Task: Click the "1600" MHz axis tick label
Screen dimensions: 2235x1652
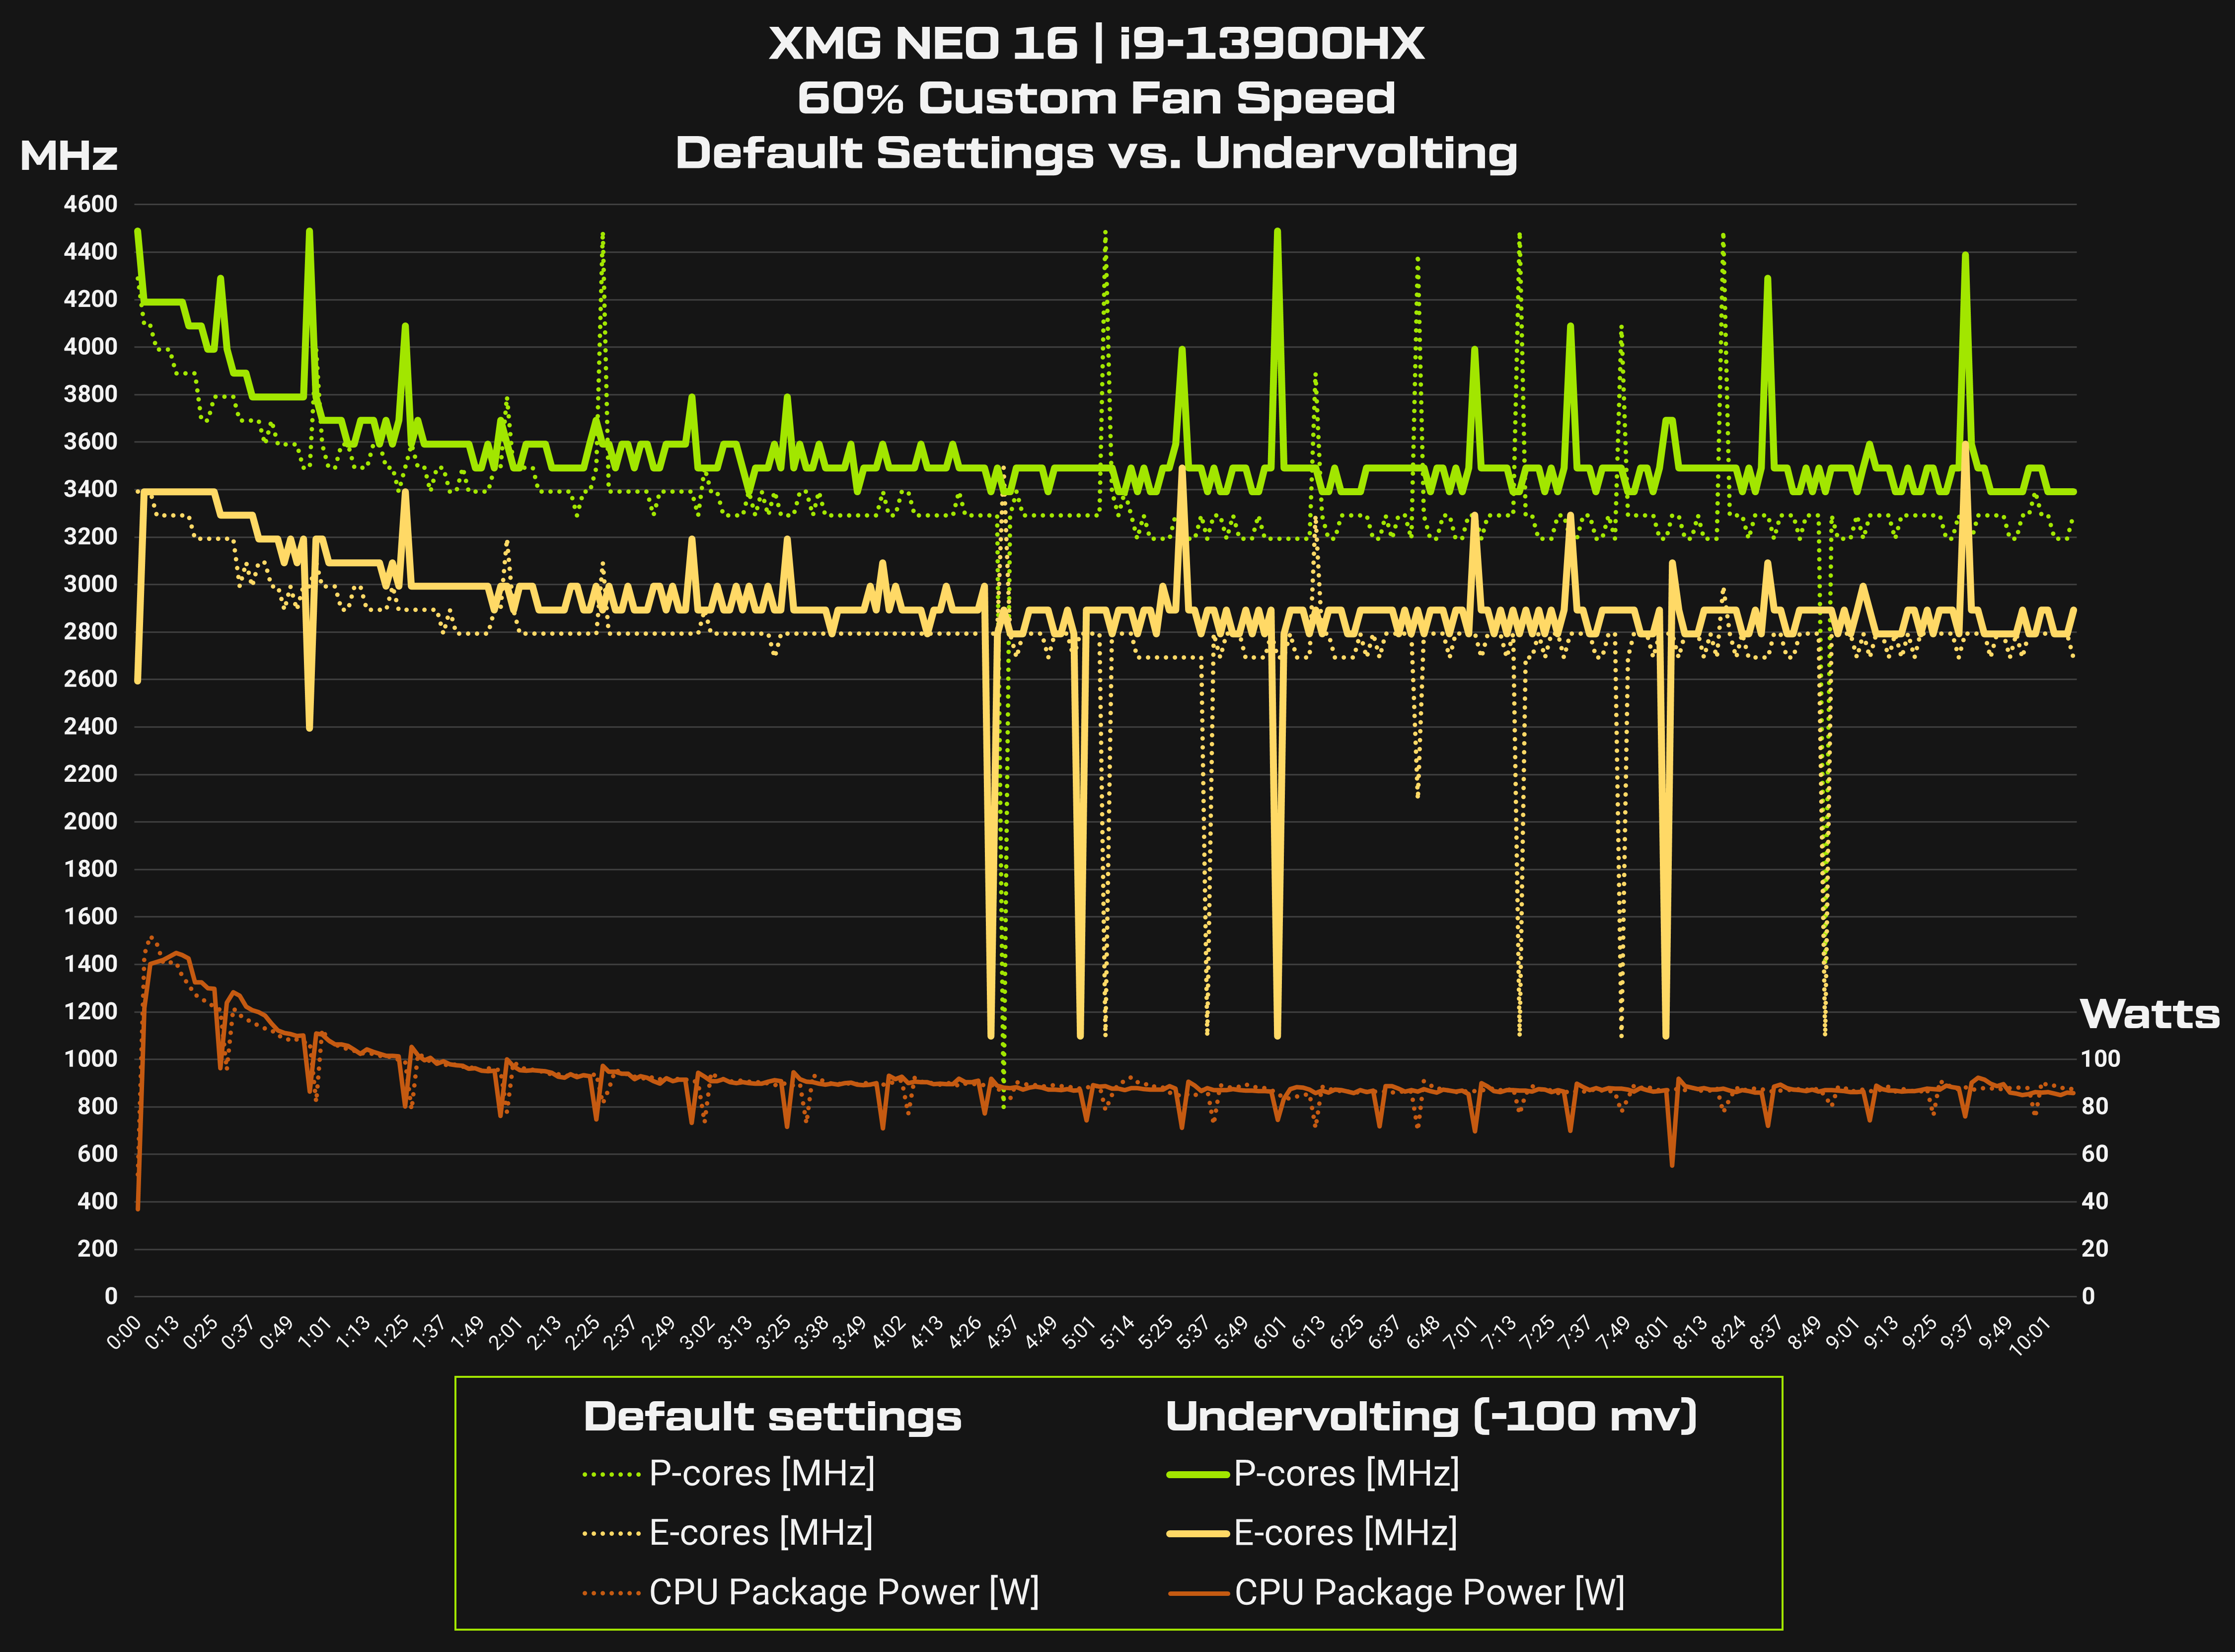Action: pos(91,917)
